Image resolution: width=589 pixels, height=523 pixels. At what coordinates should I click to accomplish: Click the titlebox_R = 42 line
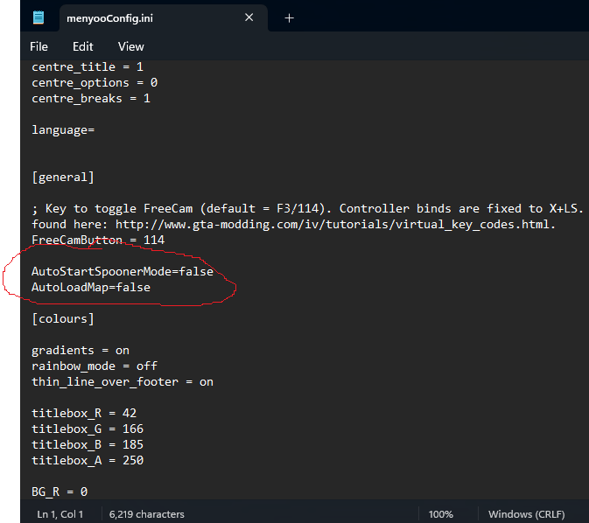coord(84,414)
